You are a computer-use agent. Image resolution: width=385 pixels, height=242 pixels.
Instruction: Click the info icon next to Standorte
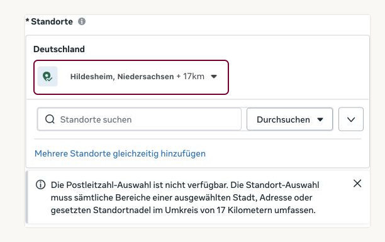[82, 21]
